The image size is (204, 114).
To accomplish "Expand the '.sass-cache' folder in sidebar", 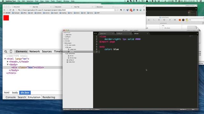I will 65,45.
